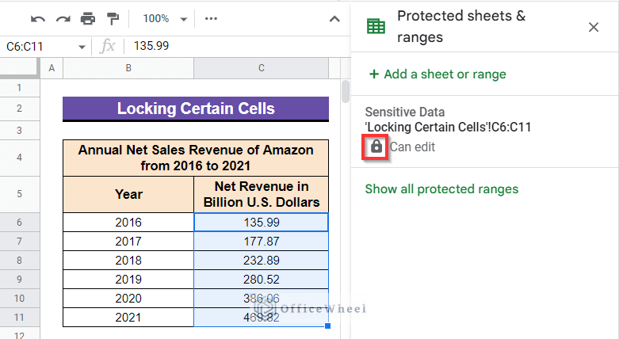Click the Annual Net Sales Revenue heading cell

[196, 158]
